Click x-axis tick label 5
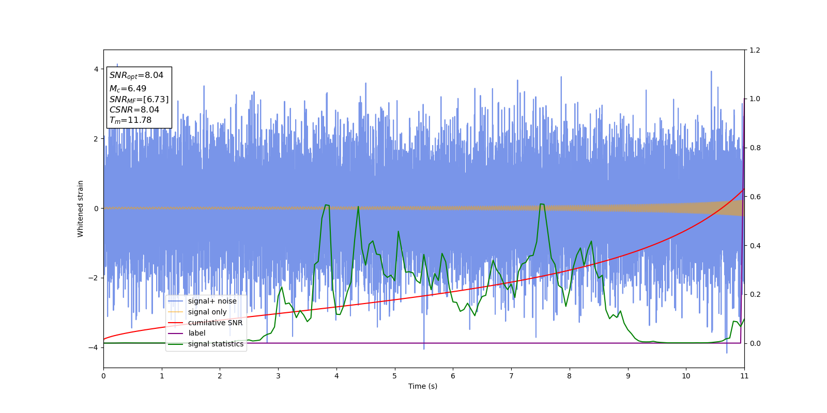The image size is (827, 413). (x=395, y=376)
